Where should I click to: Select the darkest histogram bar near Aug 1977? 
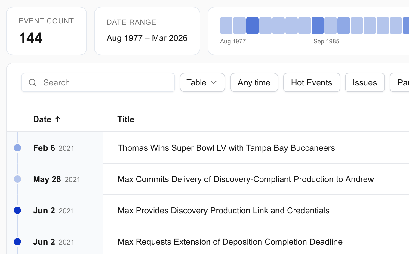[253, 26]
